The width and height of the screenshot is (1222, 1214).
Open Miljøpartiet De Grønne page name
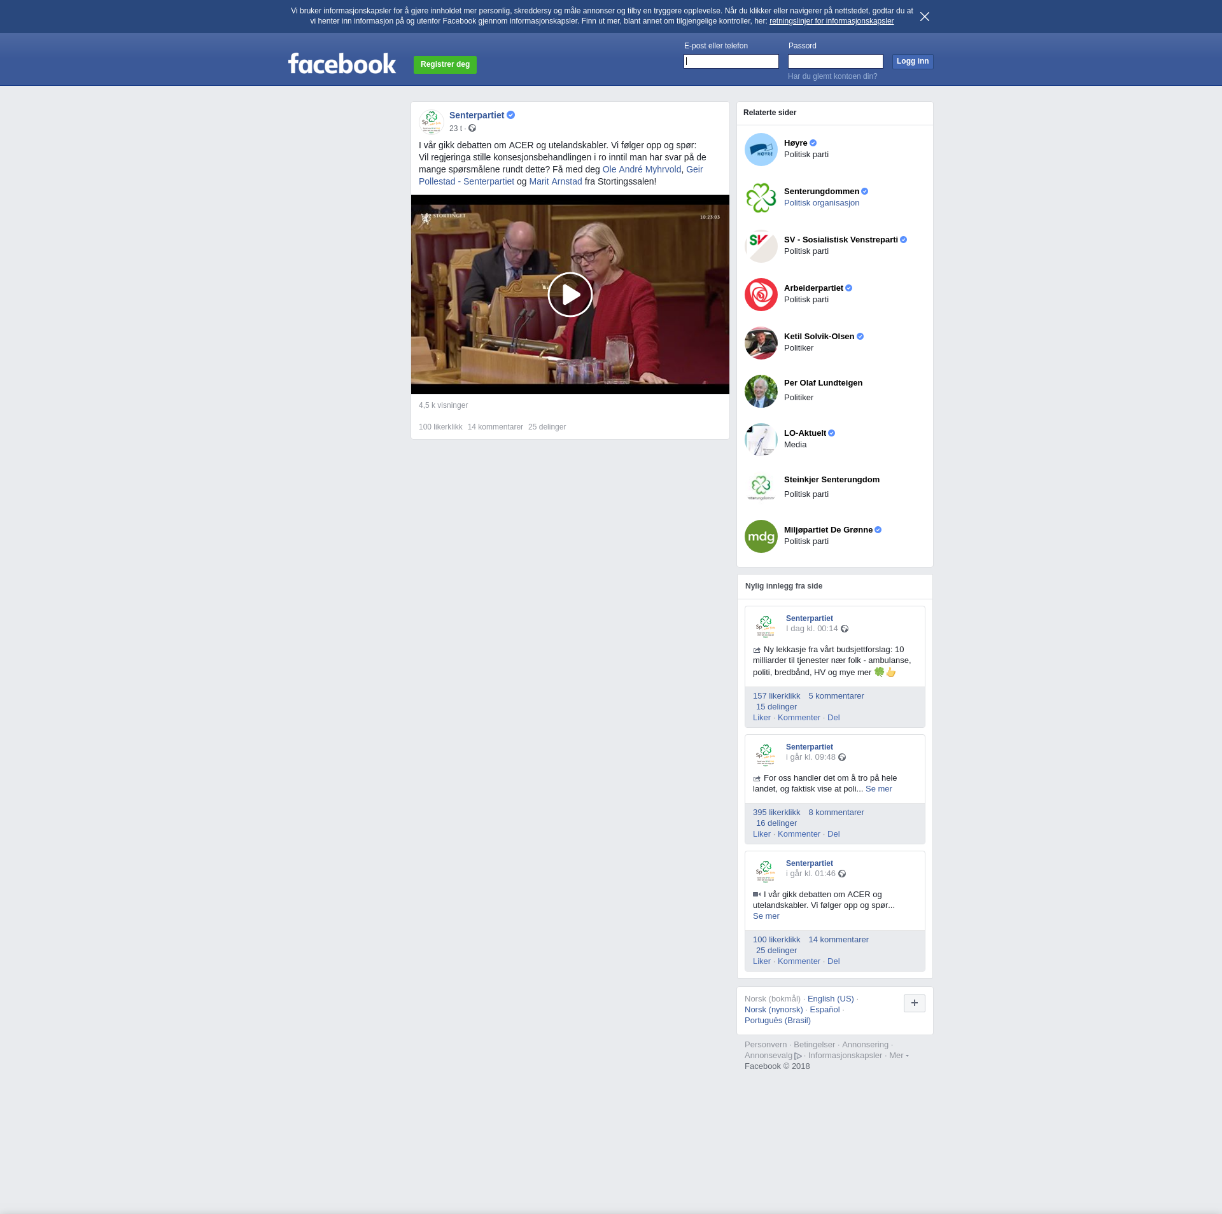(828, 530)
